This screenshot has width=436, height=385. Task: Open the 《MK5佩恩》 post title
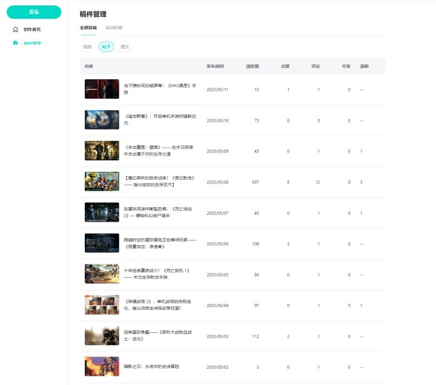(160, 89)
